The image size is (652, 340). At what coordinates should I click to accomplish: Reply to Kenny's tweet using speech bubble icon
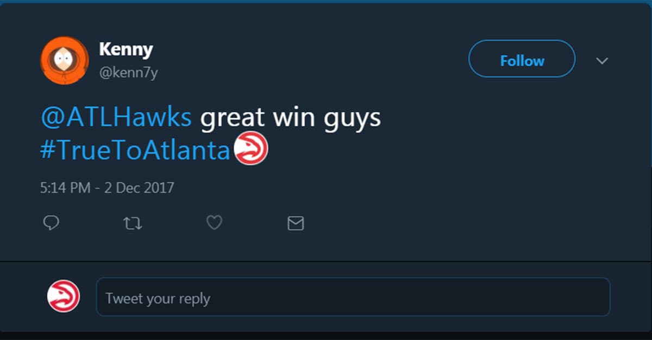point(51,222)
